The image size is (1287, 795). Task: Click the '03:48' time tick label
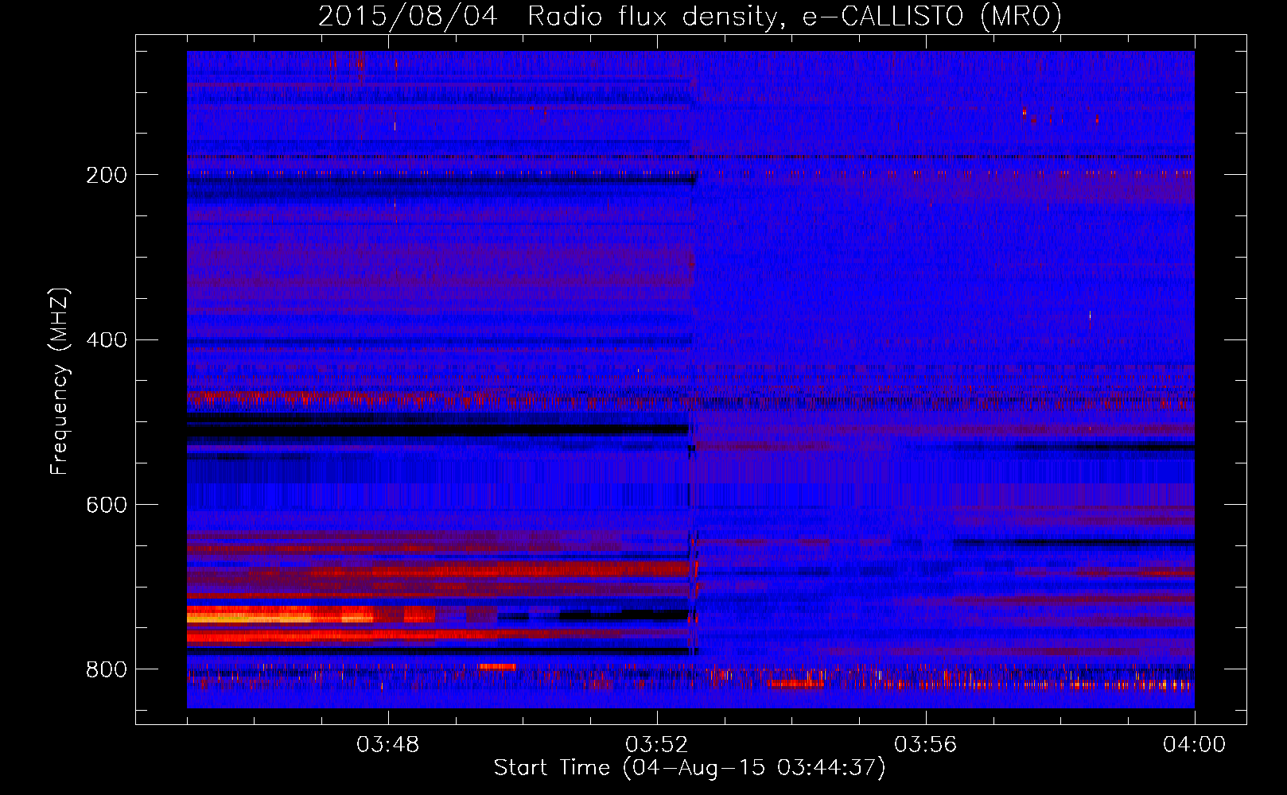coord(387,745)
